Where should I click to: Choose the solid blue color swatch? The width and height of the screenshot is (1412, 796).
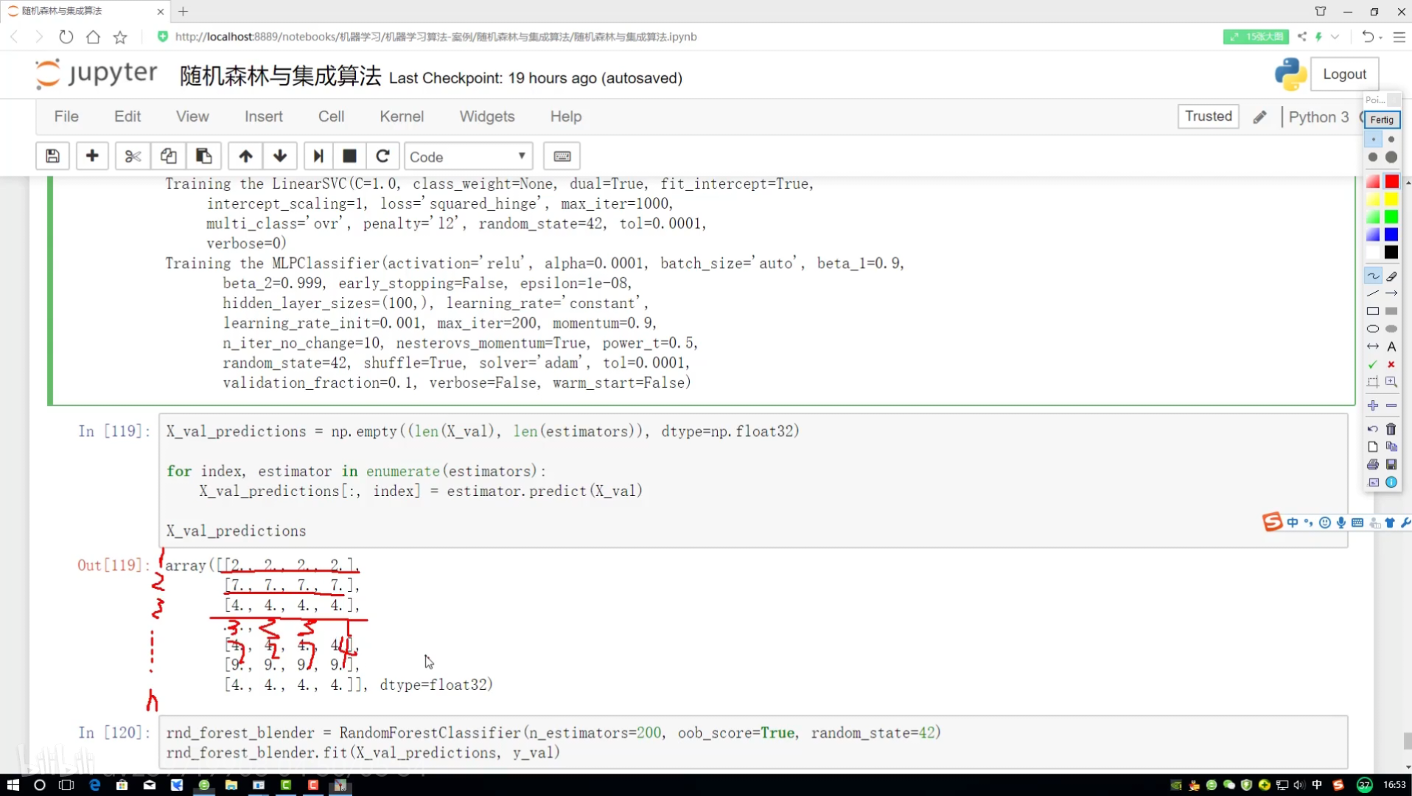[1391, 234]
